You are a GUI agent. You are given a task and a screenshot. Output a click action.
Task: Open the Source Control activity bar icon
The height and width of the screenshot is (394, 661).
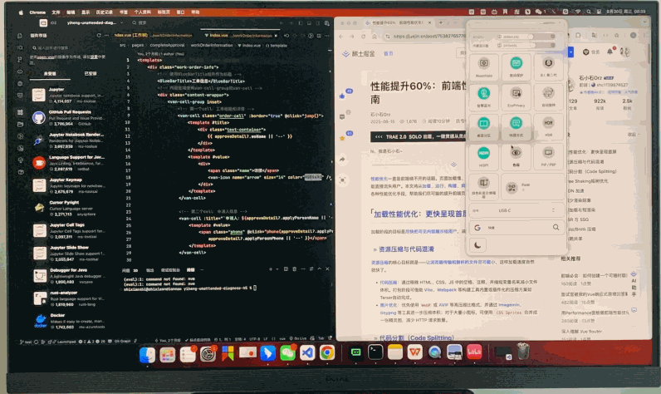pos(20,60)
